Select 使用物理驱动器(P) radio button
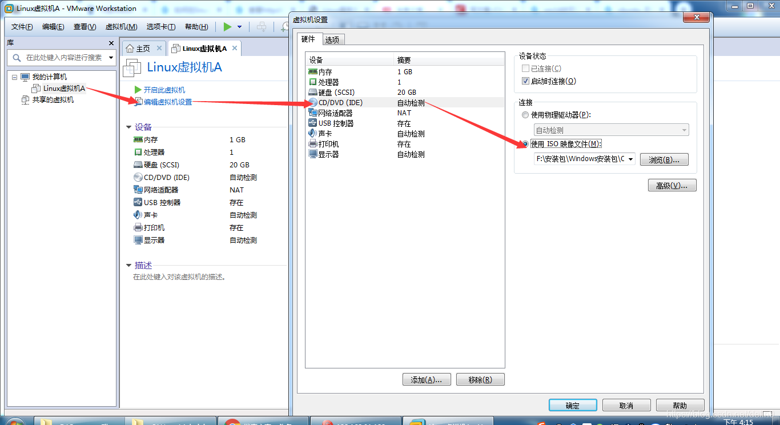 pos(525,115)
